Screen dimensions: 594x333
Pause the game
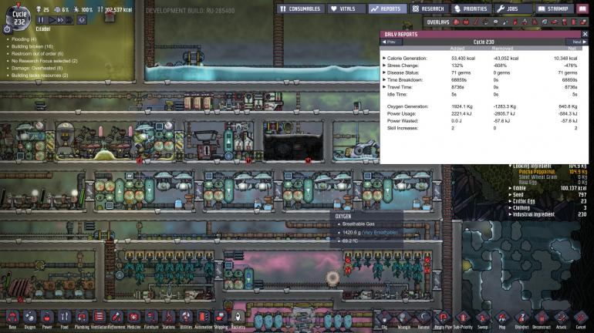click(x=41, y=20)
